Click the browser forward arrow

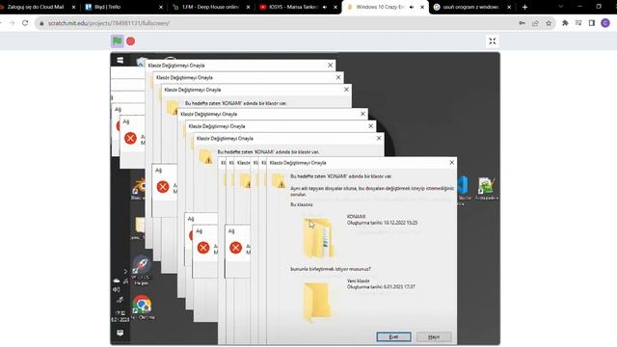pyautogui.click(x=12, y=23)
